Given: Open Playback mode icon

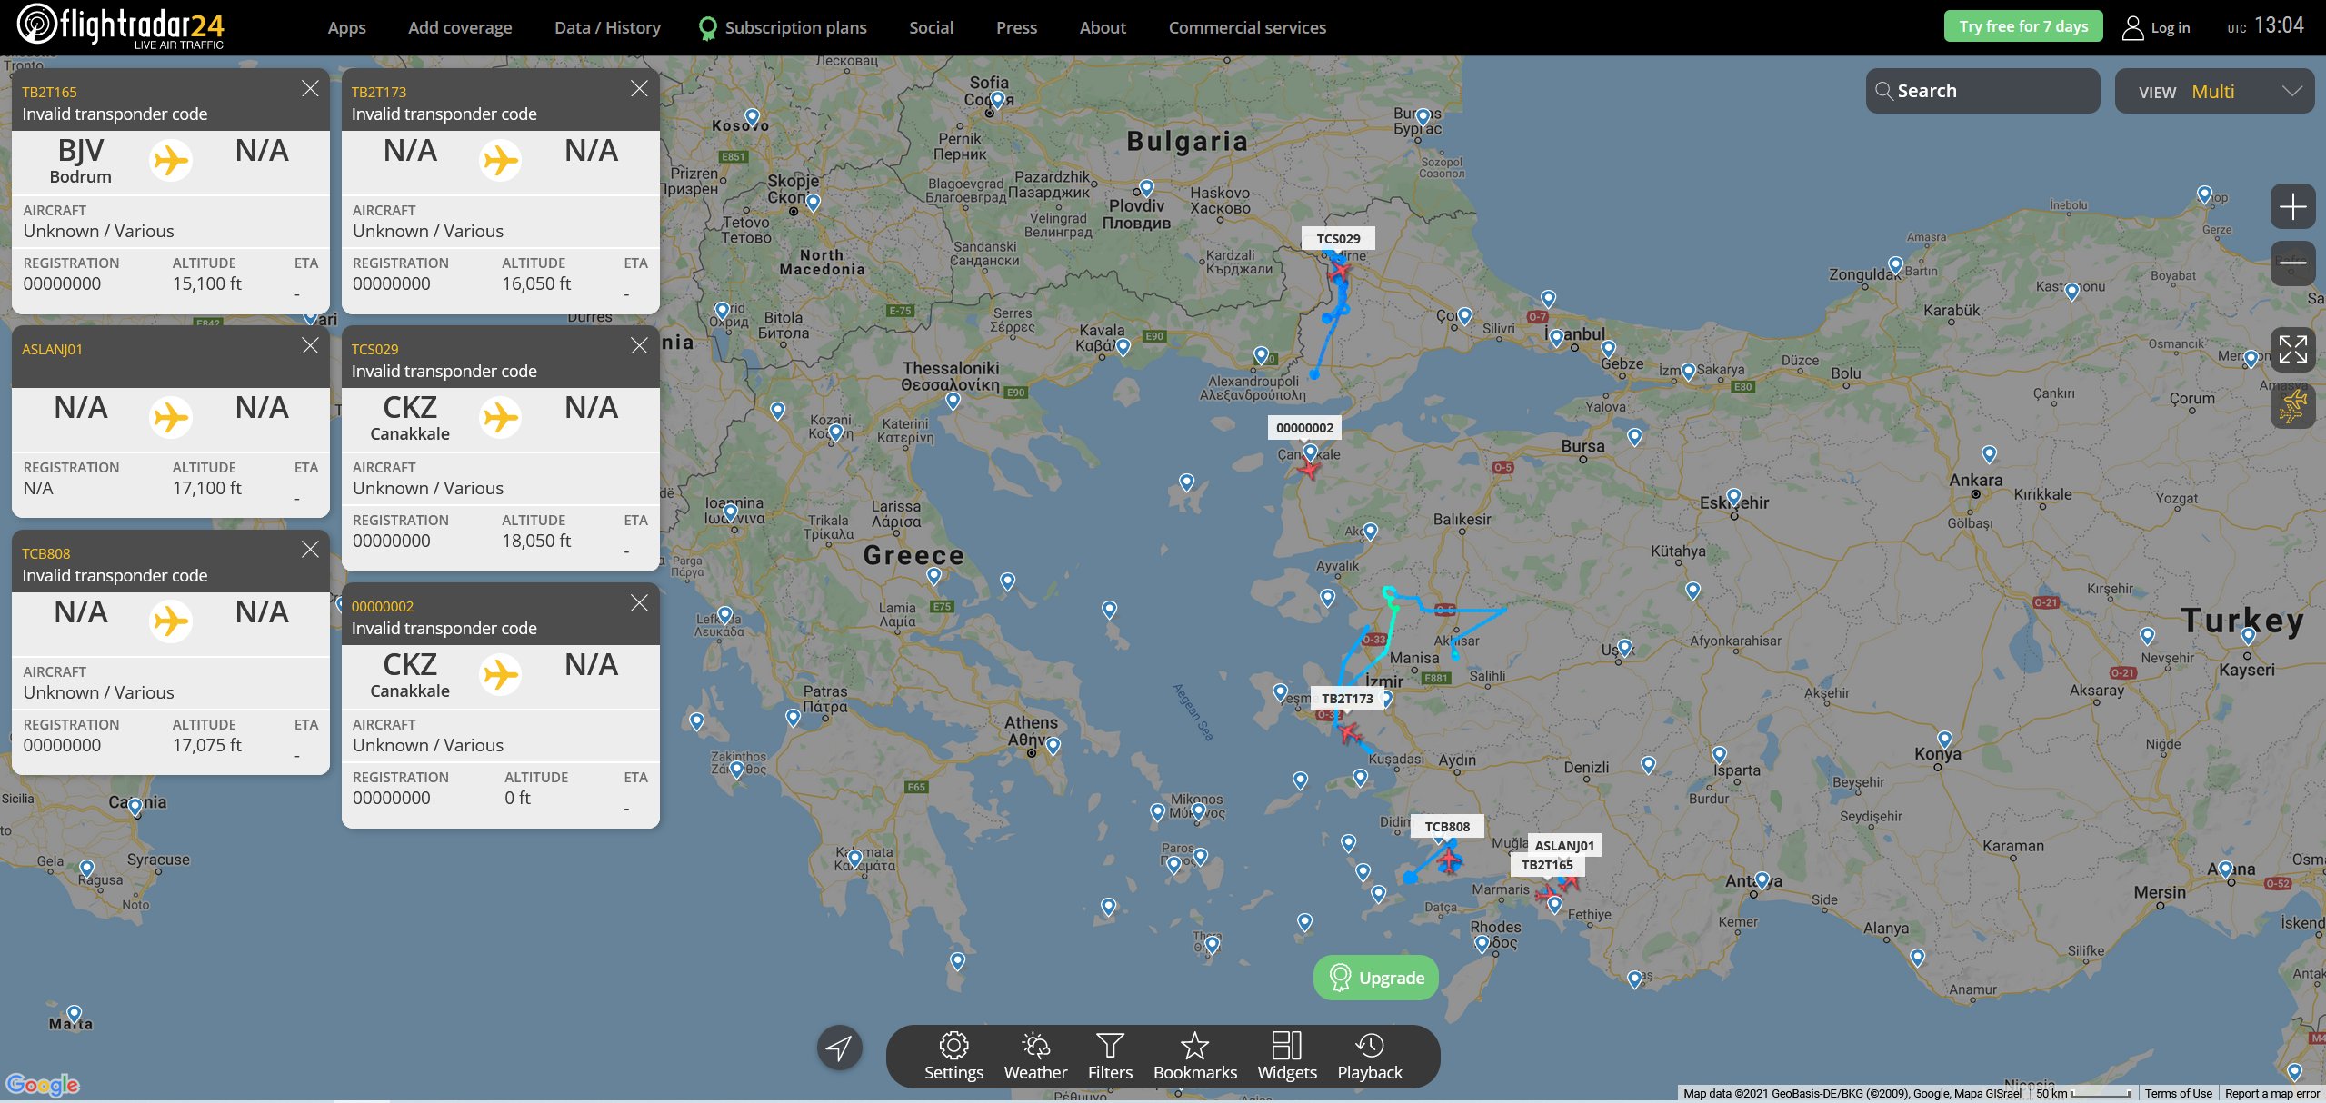Looking at the screenshot, I should pyautogui.click(x=1369, y=1047).
